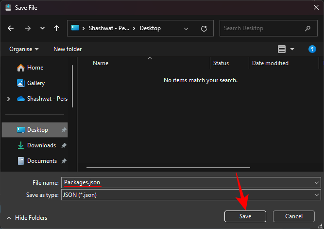Create a New folder
The height and width of the screenshot is (229, 324).
(x=68, y=49)
